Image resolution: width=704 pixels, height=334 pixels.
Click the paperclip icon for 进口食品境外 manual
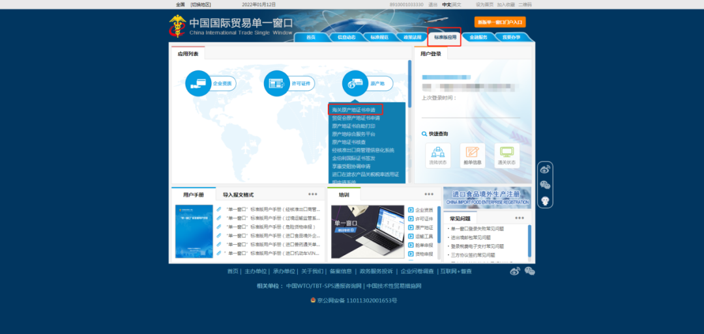click(x=218, y=236)
